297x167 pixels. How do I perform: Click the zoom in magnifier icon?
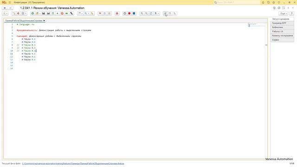[142, 13]
